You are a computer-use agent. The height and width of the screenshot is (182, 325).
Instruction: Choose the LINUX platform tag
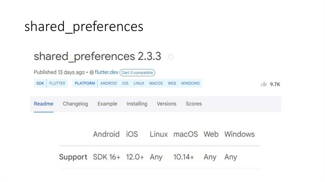tap(139, 83)
